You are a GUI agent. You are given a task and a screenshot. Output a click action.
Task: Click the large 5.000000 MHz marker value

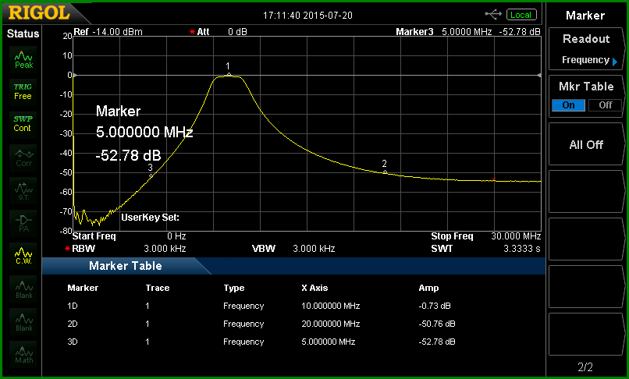[144, 132]
